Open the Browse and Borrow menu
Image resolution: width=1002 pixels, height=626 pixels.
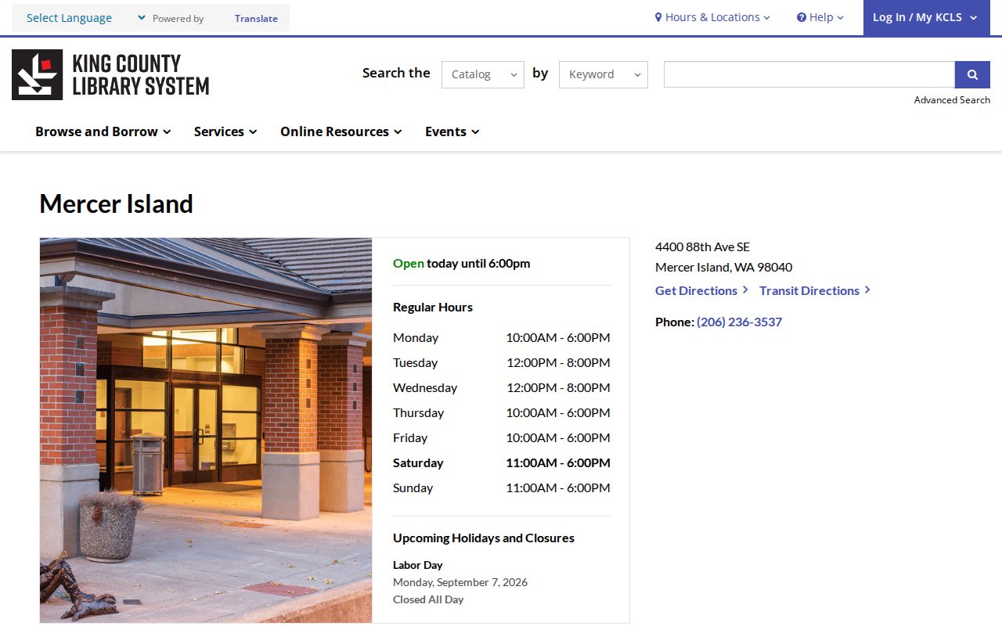tap(103, 131)
